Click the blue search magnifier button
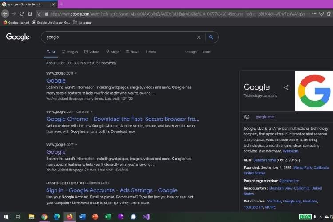This screenshot has height=222, width=333. 211,37
